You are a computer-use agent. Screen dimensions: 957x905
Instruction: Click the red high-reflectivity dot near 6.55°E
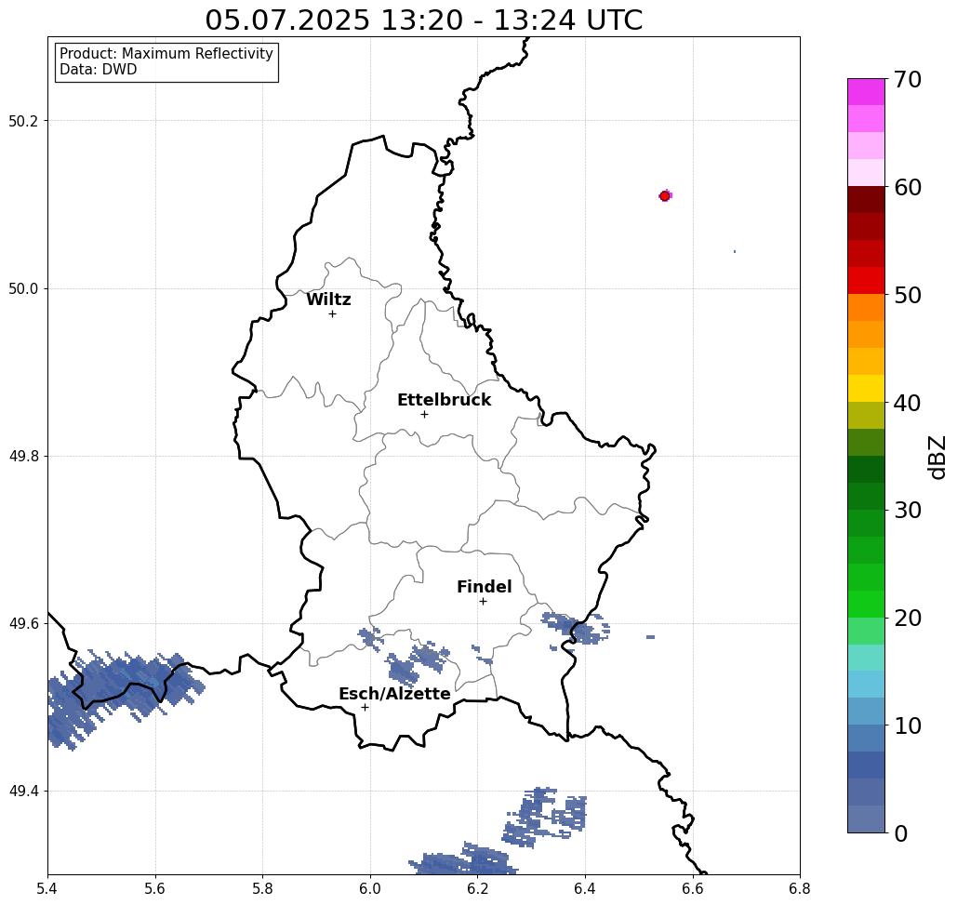pos(665,196)
